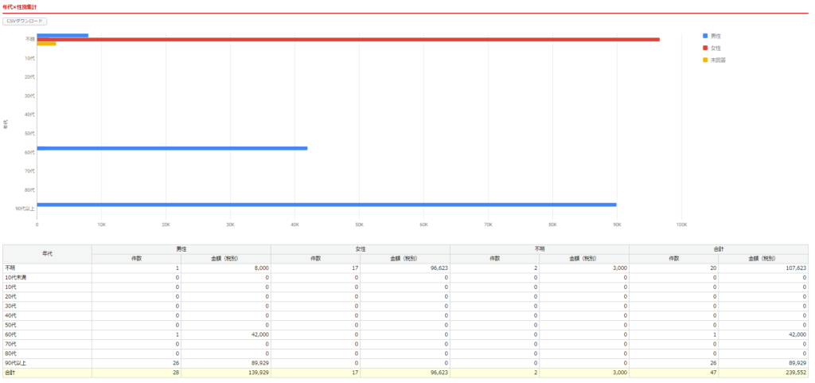Click the CSVダウンロード button

pos(25,21)
